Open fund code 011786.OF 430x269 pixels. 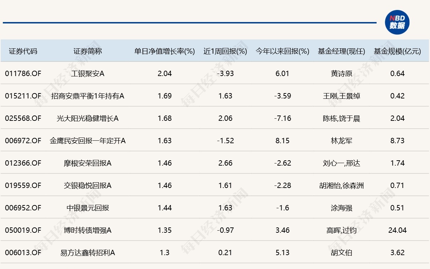tap(23, 74)
